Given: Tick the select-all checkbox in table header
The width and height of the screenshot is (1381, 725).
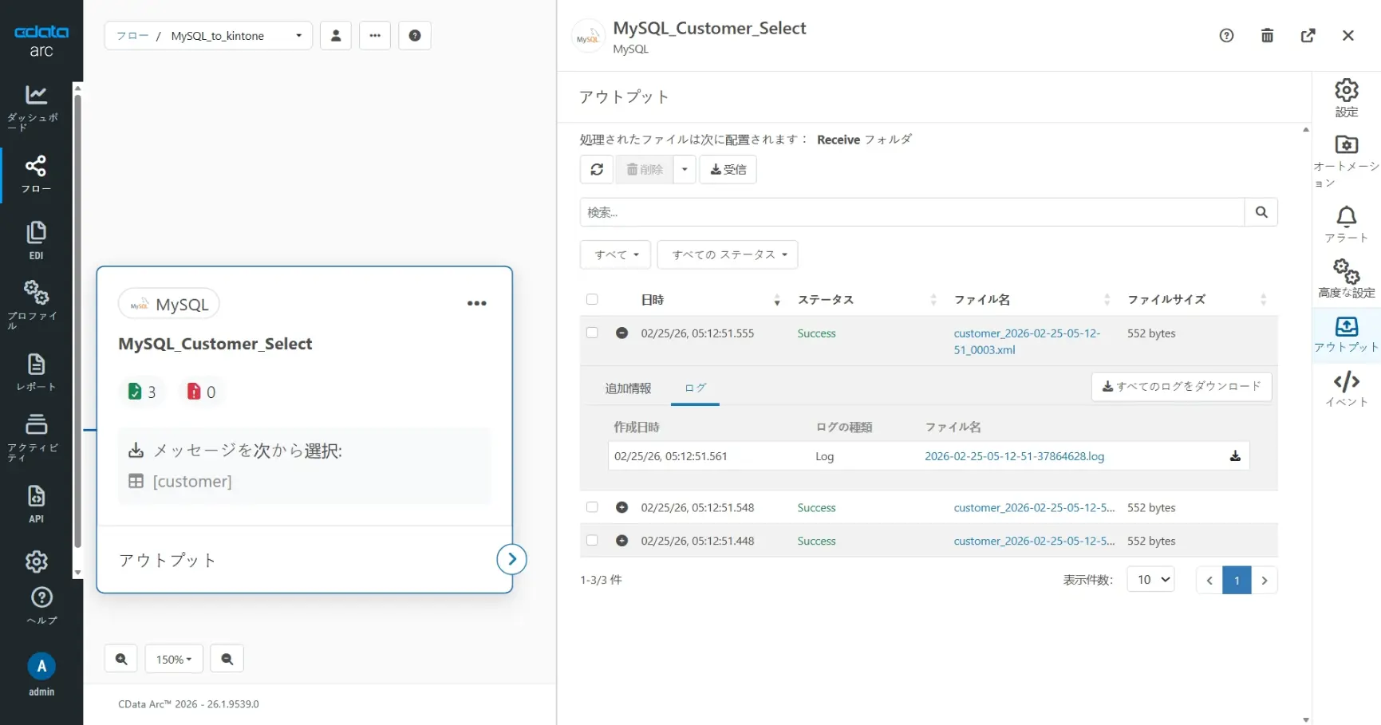Looking at the screenshot, I should coord(592,299).
